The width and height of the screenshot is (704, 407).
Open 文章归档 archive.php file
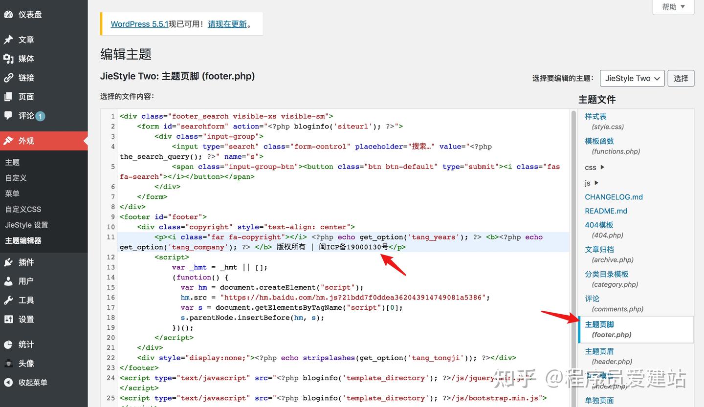coord(609,254)
